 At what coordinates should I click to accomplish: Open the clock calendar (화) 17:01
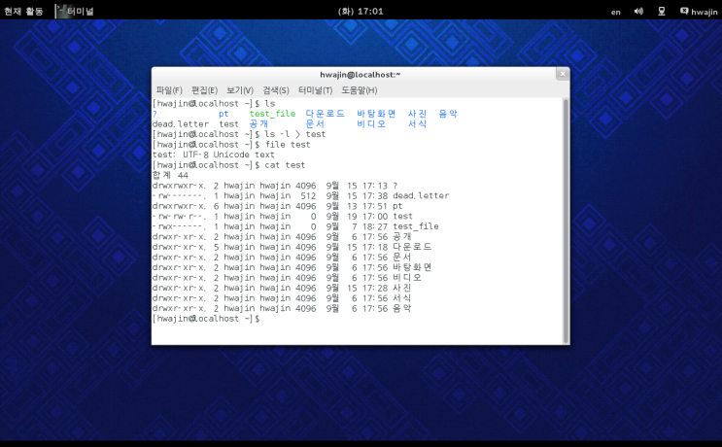(361, 11)
